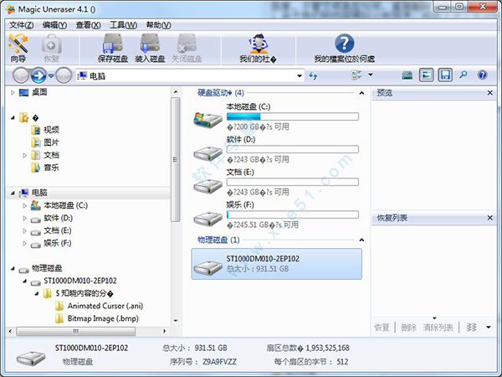Click the C: drive usage bar
This screenshot has height=377, width=502.
pyautogui.click(x=293, y=116)
